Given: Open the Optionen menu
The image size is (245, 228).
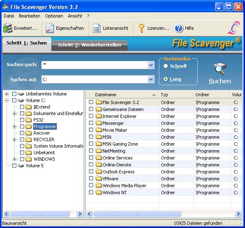Looking at the screenshot, I should (x=54, y=16).
